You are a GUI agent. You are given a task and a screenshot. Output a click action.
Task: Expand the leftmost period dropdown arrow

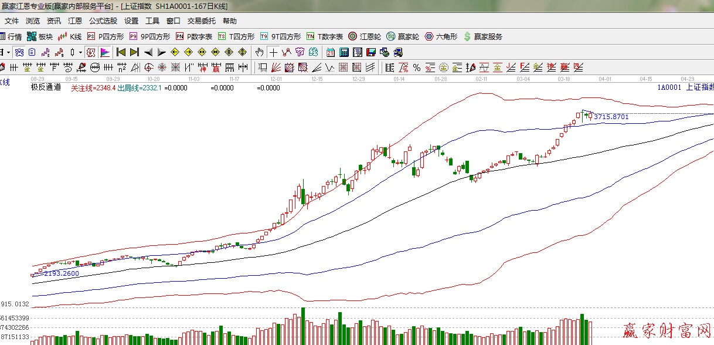pos(8,52)
